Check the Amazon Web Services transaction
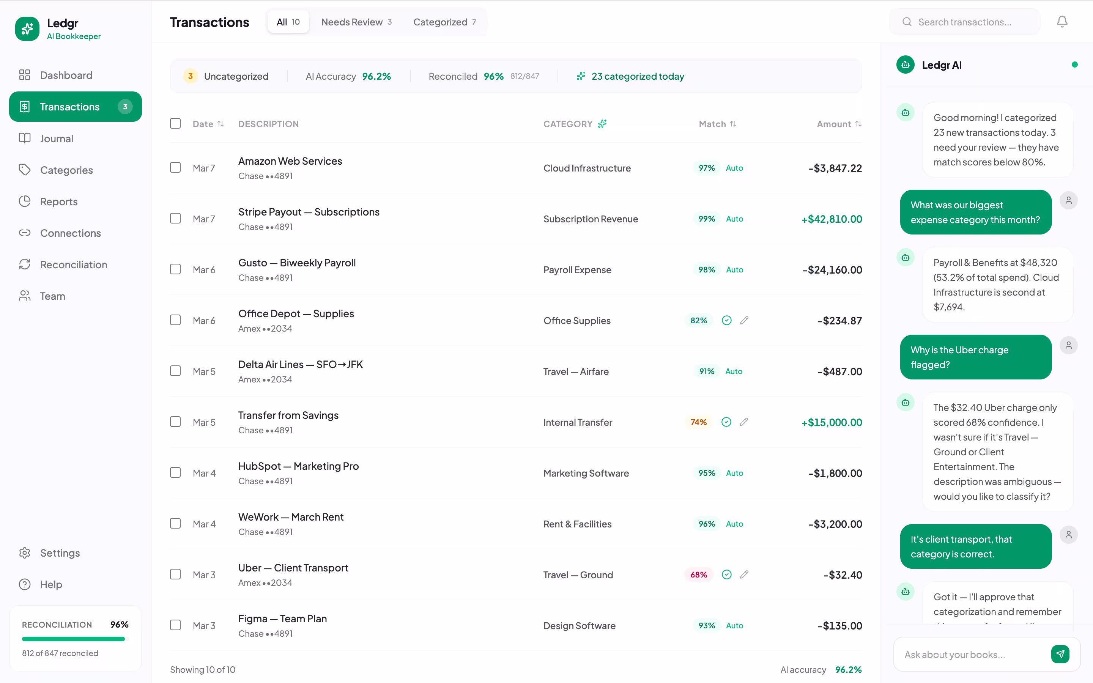The width and height of the screenshot is (1093, 683). point(175,167)
